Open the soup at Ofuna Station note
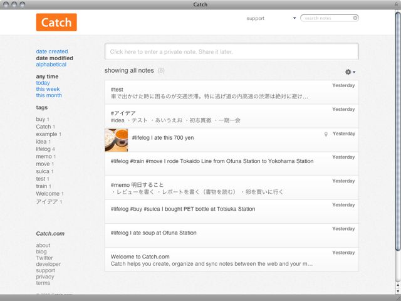The height and width of the screenshot is (301, 401). point(232,236)
